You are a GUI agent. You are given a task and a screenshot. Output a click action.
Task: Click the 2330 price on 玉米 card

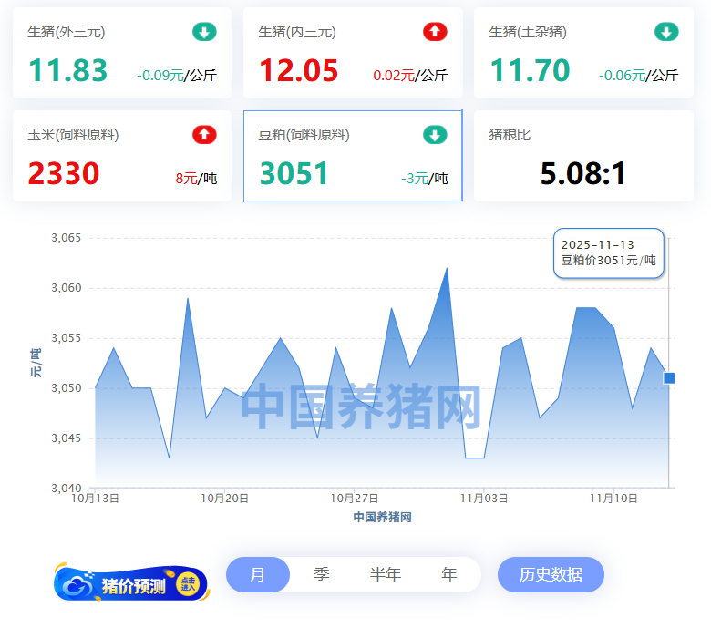point(63,173)
